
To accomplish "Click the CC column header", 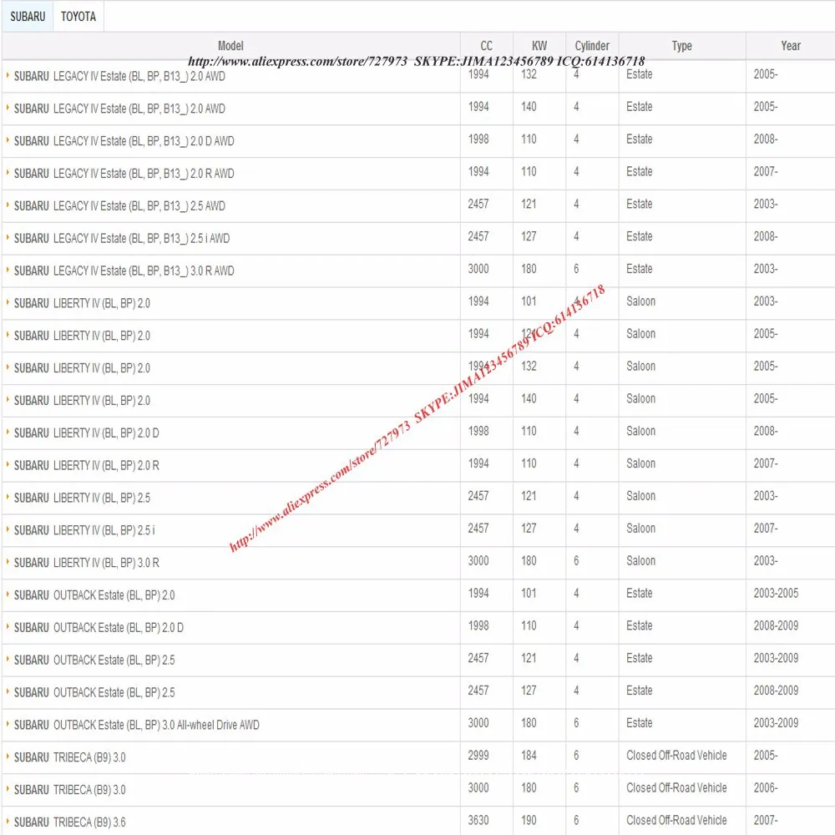I will pos(486,46).
